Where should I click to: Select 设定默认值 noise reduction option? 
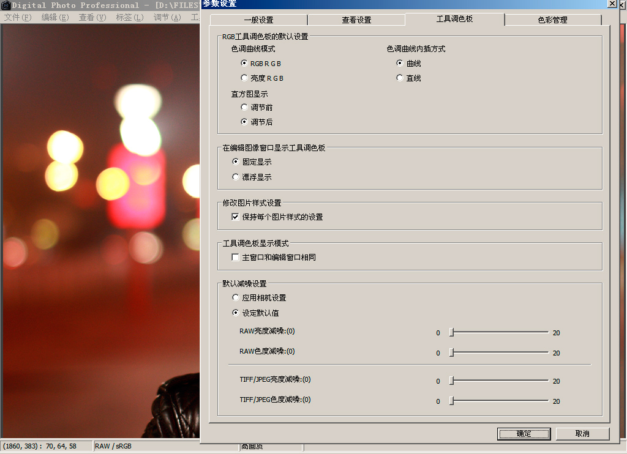coord(236,313)
